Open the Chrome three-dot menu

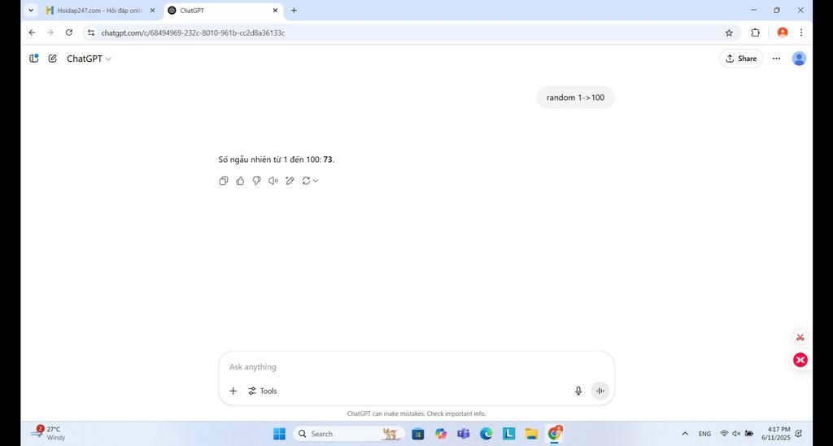(x=801, y=33)
